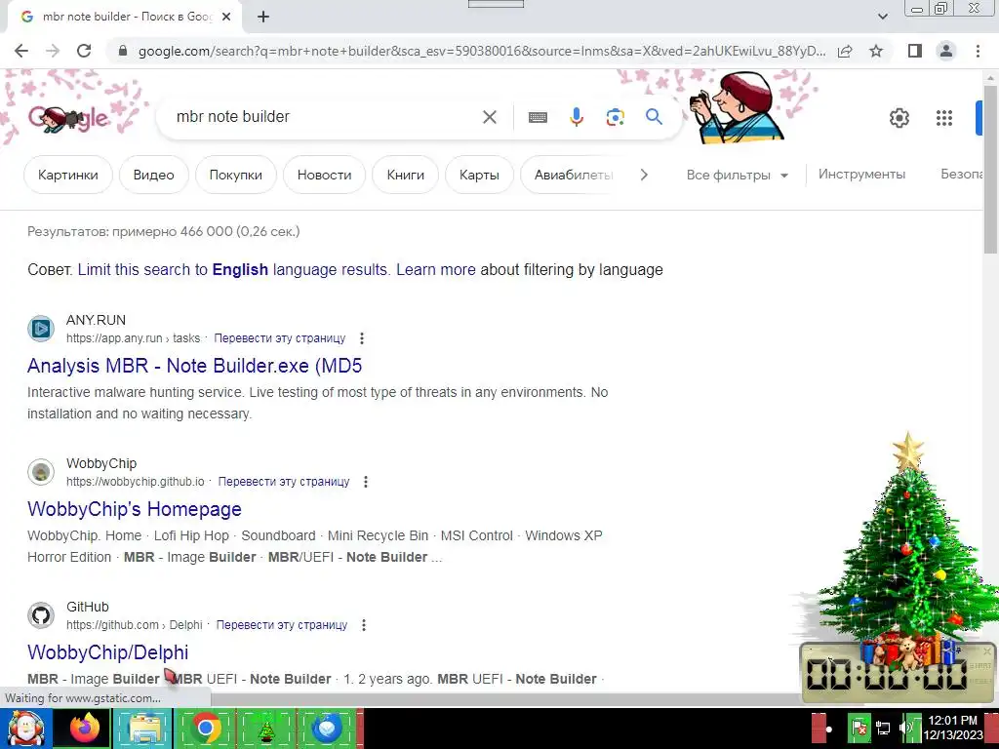
Task: Open 'Learn more' about language filtering
Action: pos(436,269)
